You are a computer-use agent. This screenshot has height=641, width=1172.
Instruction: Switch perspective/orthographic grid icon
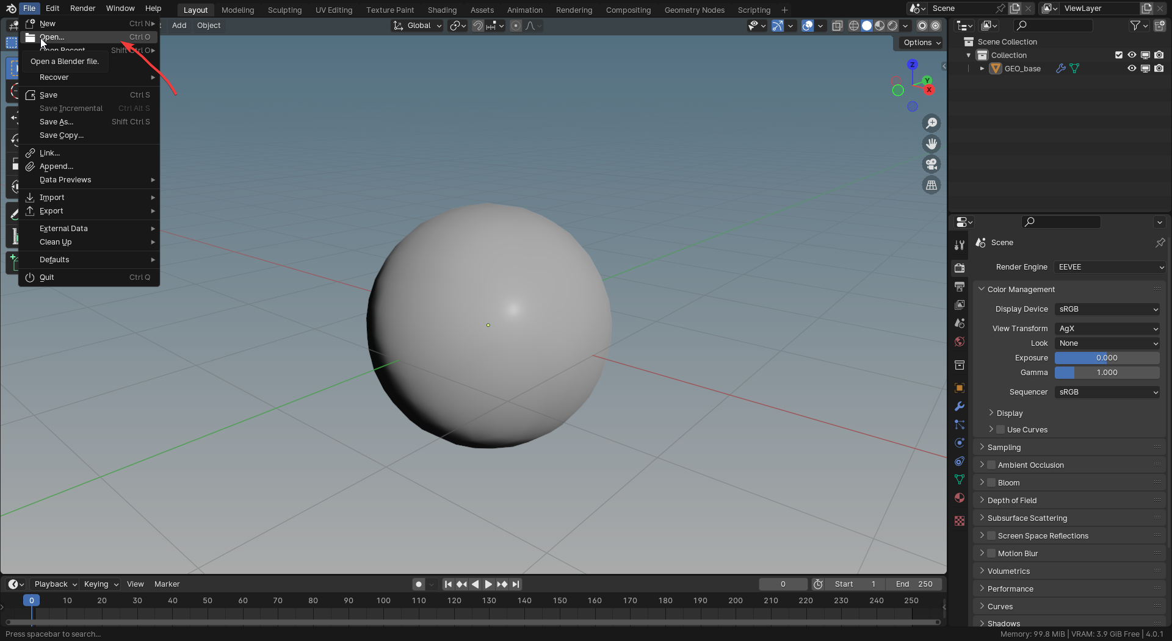coord(931,185)
